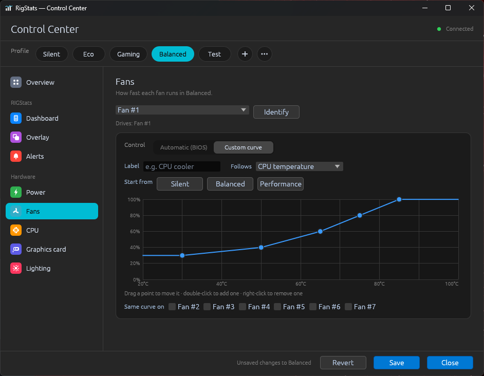The image size is (484, 376).
Task: Open the profile more-options ellipsis menu
Action: pyautogui.click(x=264, y=54)
